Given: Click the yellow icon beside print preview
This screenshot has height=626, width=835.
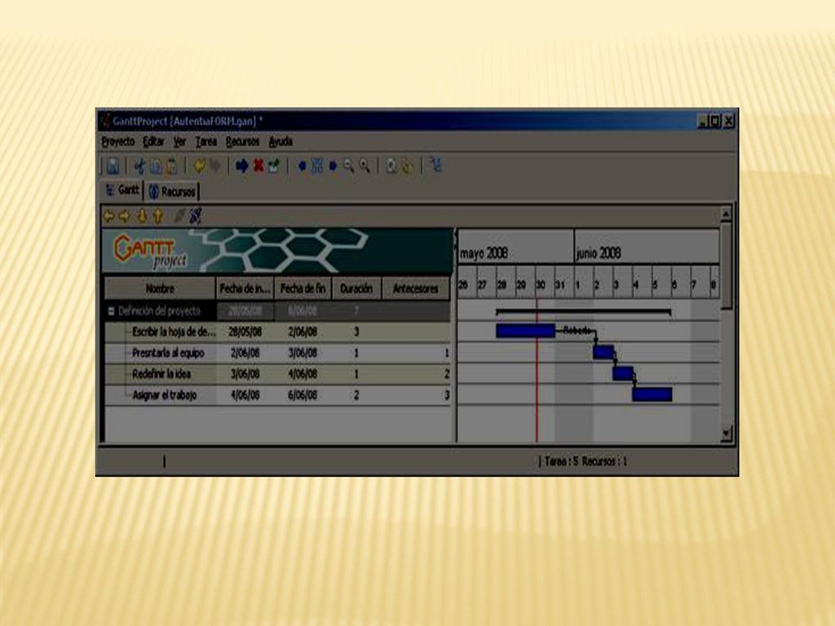Looking at the screenshot, I should pyautogui.click(x=408, y=166).
